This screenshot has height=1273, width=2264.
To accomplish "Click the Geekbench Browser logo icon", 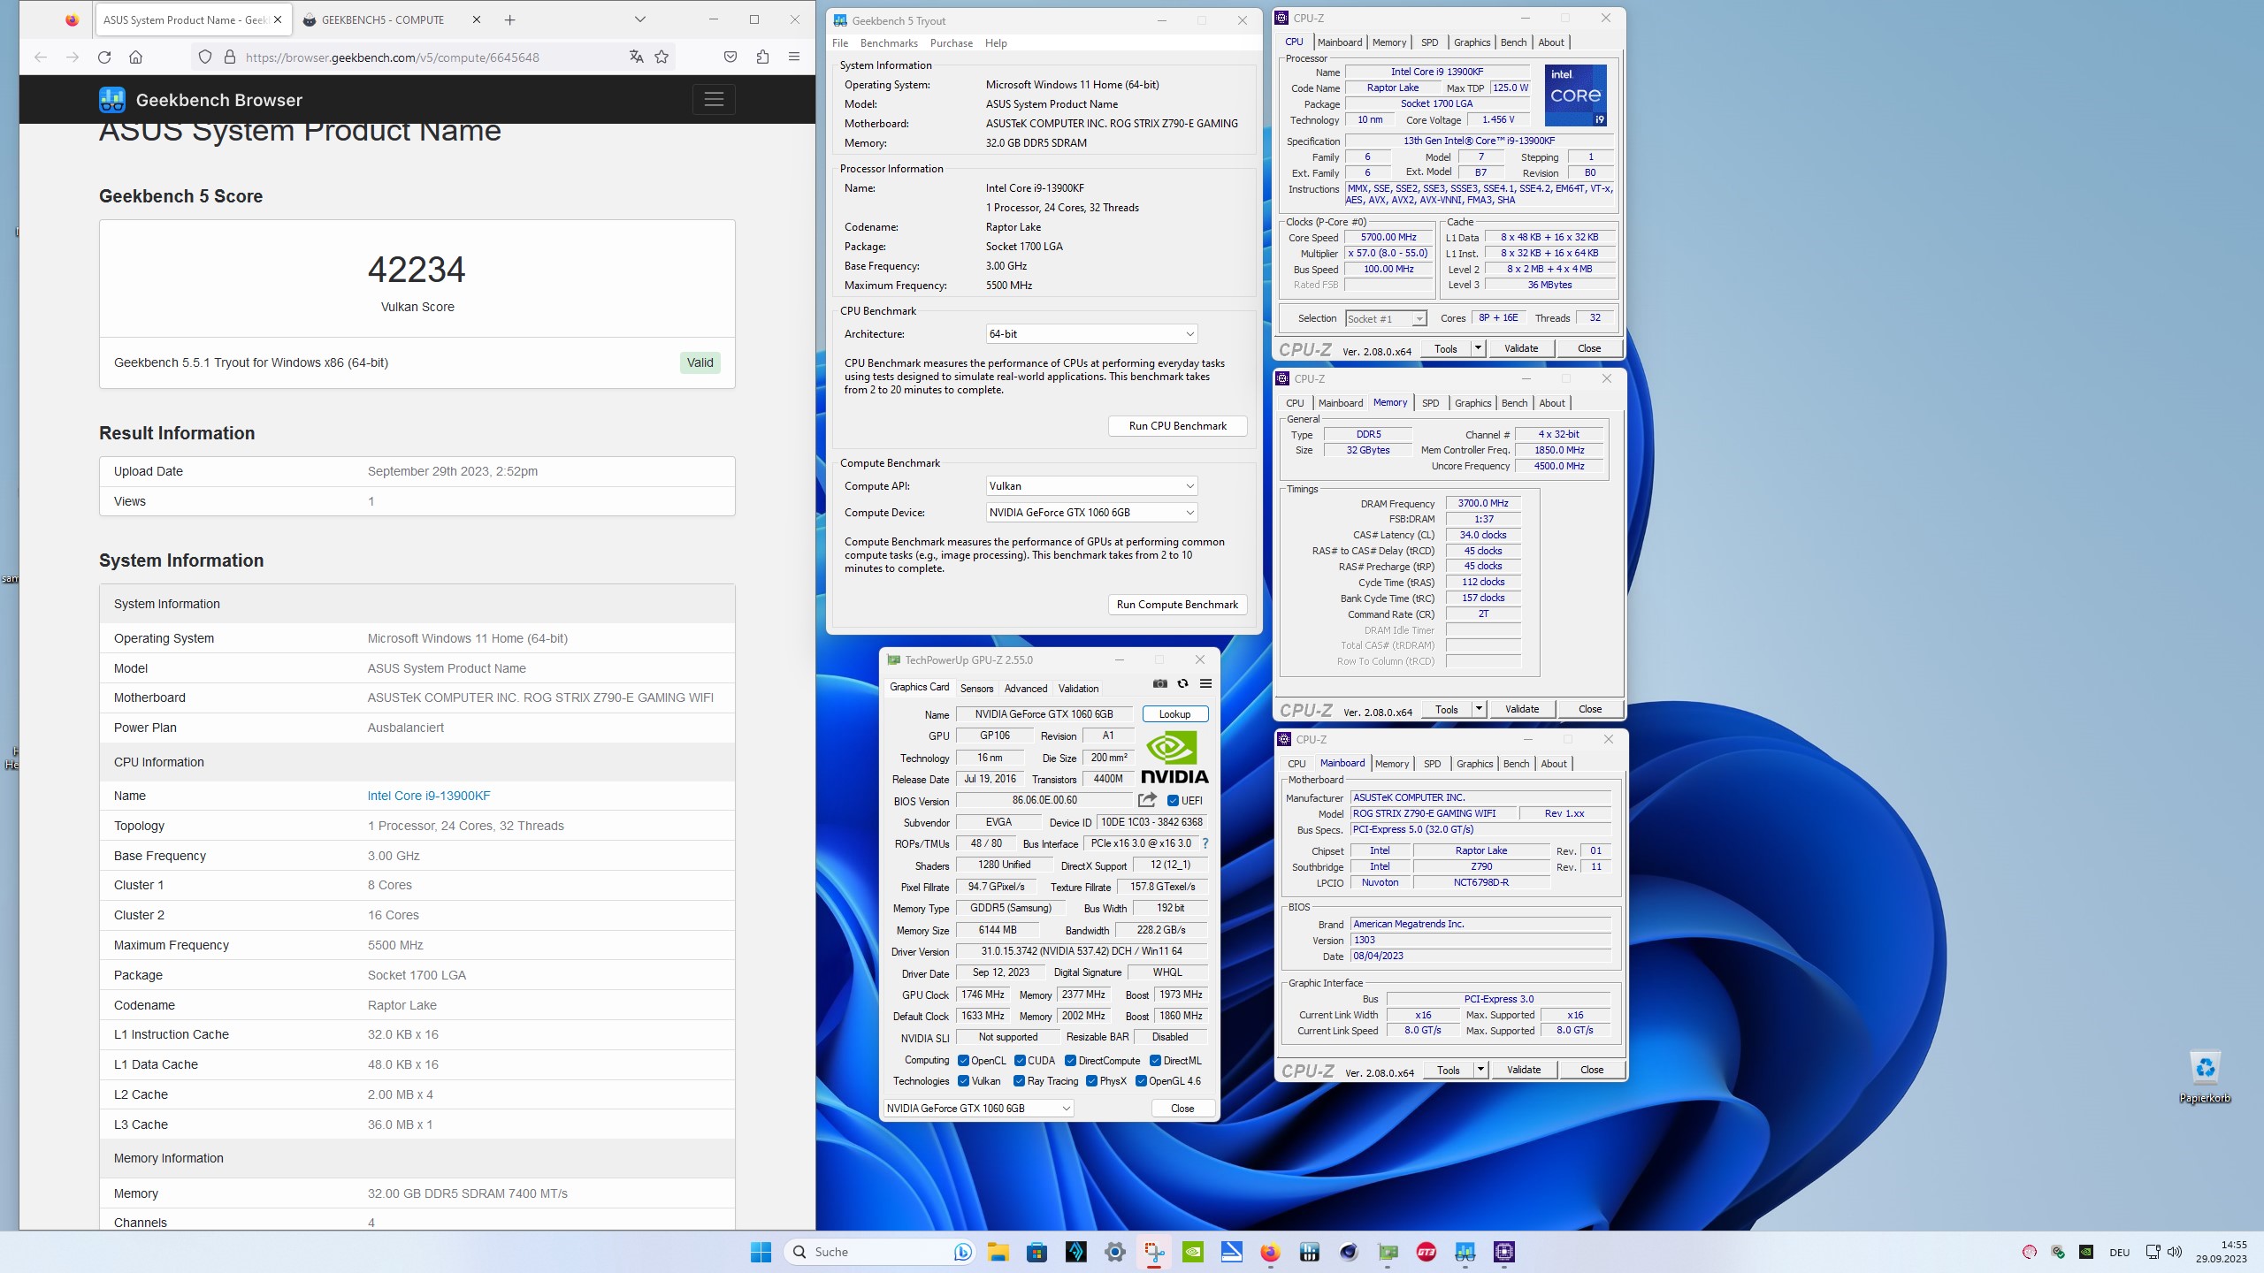I will (x=112, y=100).
